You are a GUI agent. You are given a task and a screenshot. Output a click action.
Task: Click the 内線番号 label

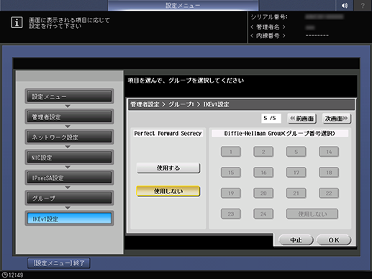[x=268, y=36]
